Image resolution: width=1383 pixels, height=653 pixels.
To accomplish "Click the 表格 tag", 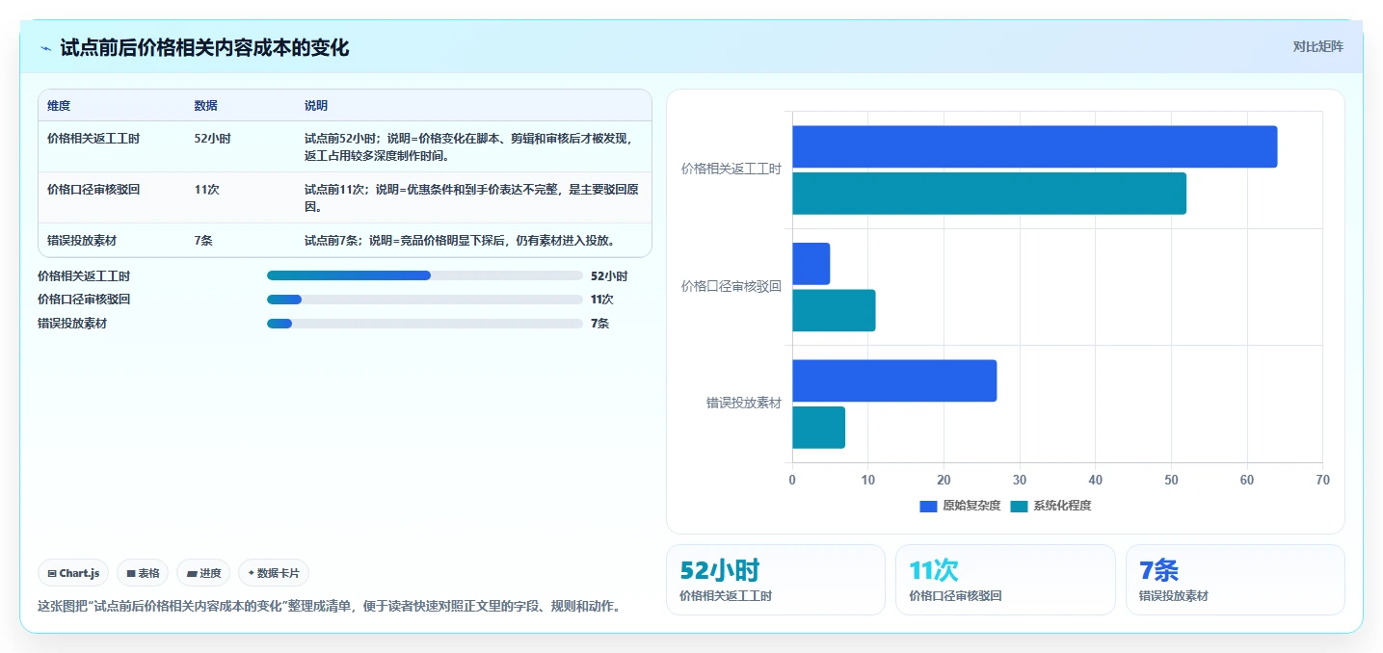I will click(x=143, y=573).
